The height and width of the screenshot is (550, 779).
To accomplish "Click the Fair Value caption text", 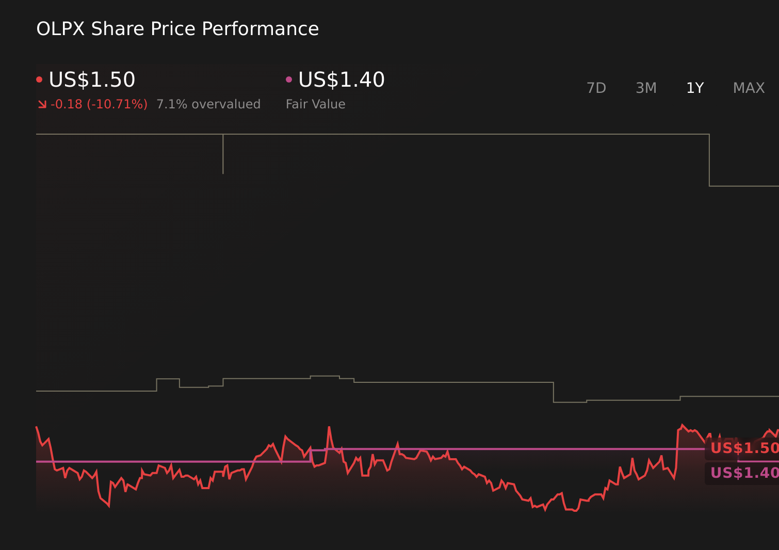I will coord(316,104).
